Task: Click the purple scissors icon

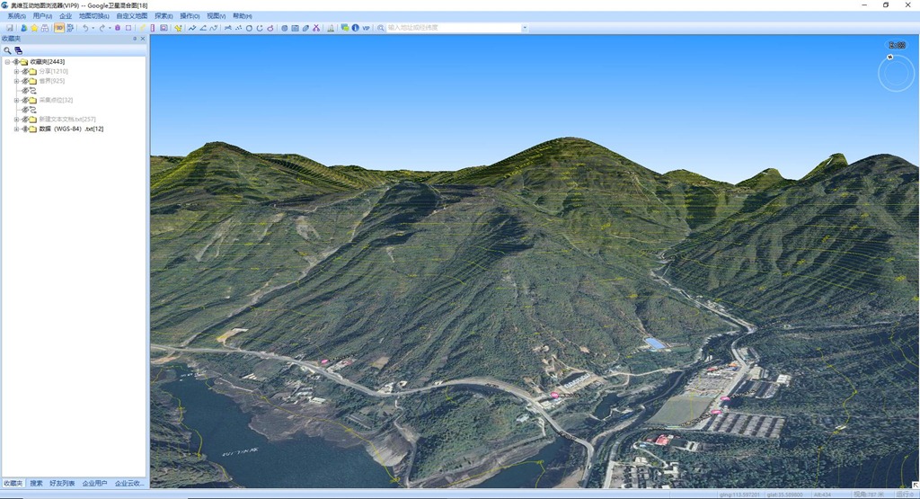Action: 316,28
